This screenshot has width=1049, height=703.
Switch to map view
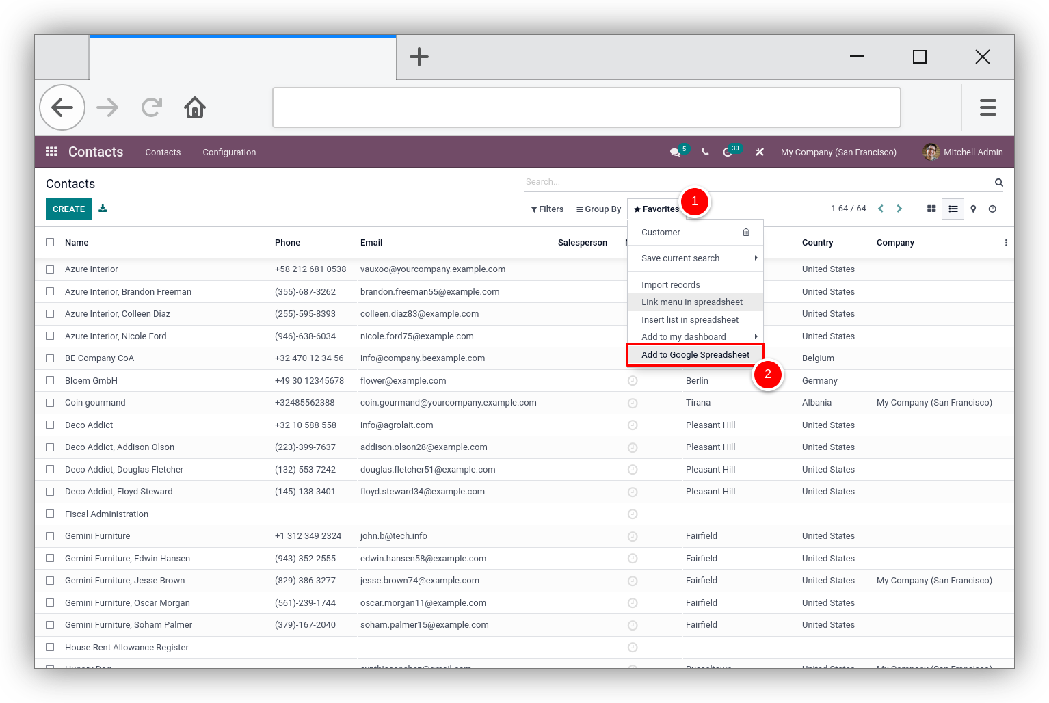click(x=973, y=209)
